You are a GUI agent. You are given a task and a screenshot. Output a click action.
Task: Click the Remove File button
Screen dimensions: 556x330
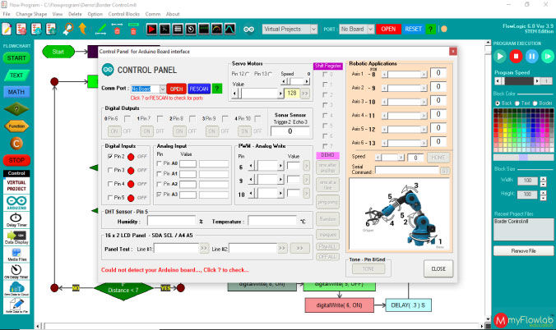click(523, 251)
